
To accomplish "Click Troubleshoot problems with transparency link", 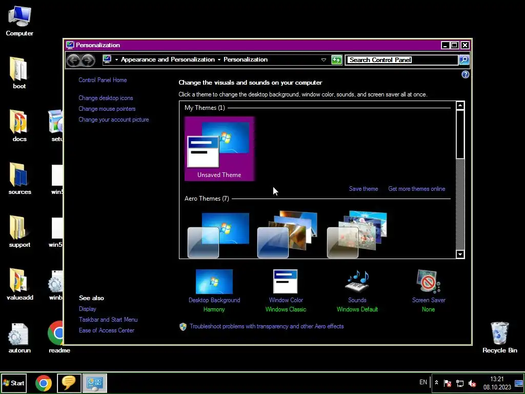I will tap(267, 326).
